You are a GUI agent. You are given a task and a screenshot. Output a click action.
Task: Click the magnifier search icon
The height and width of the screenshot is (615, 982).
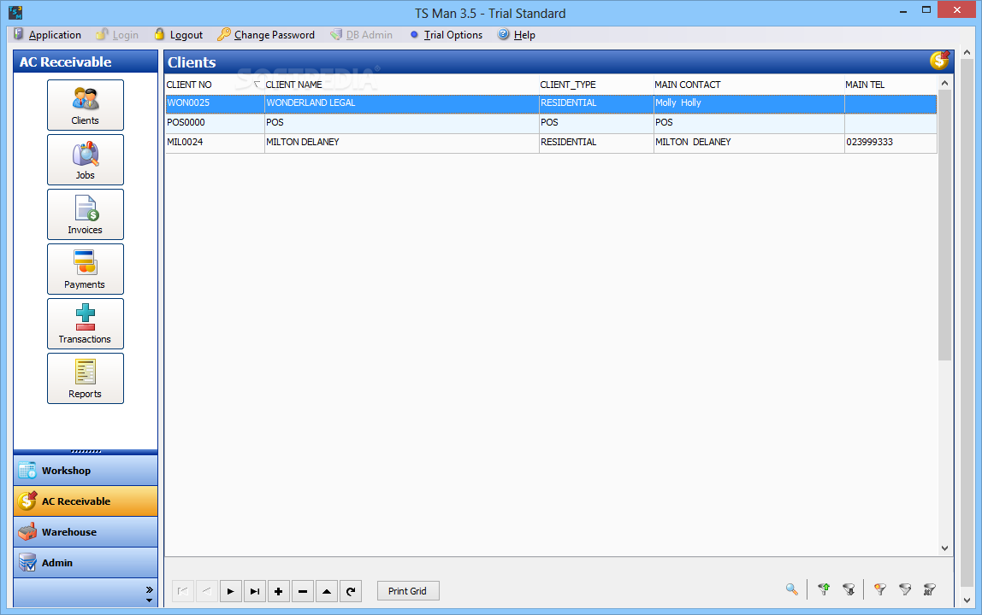[791, 589]
